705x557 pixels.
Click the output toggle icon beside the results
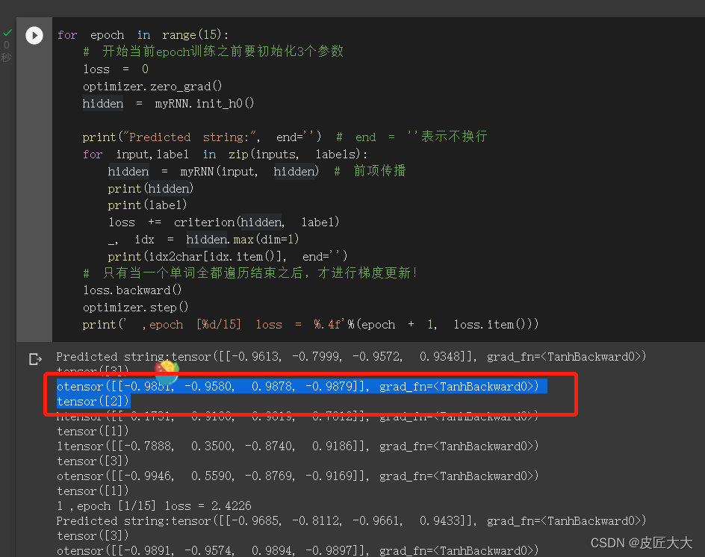click(35, 359)
